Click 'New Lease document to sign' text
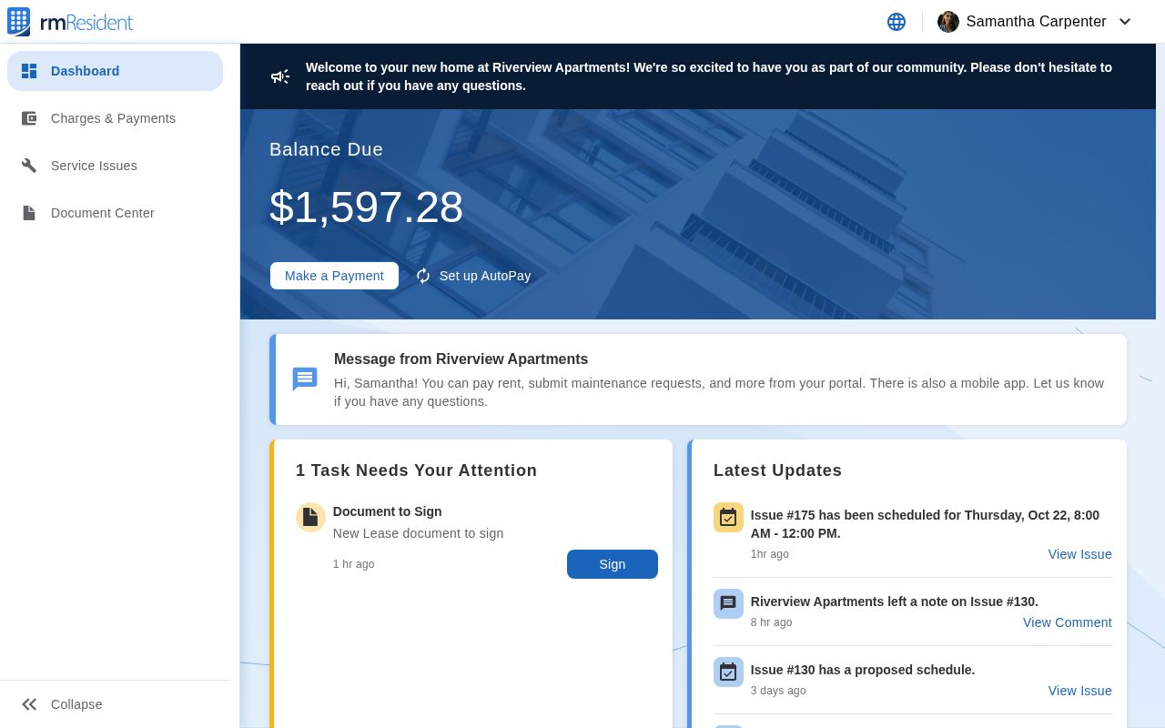 coord(418,533)
